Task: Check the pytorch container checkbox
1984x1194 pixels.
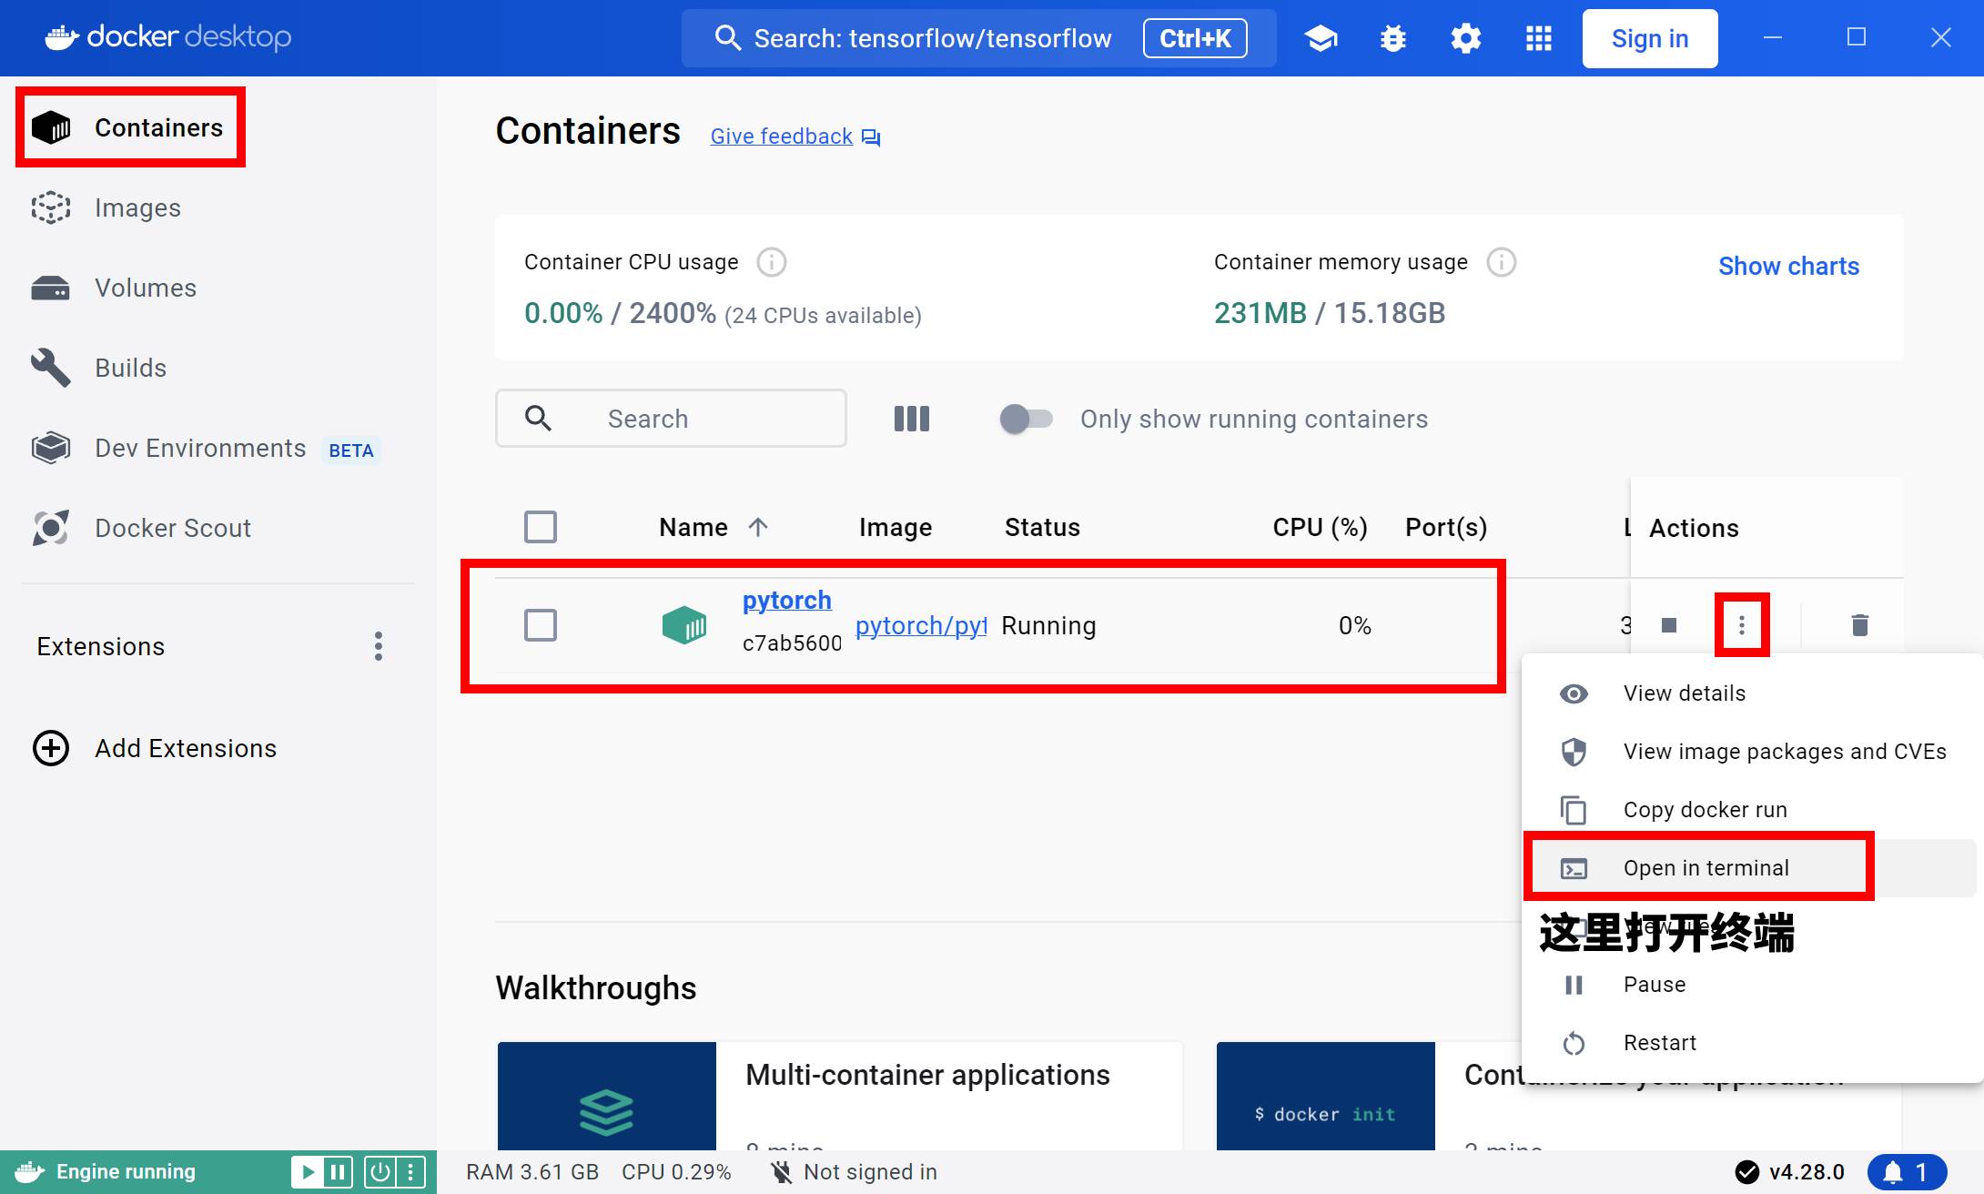Action: tap(541, 625)
